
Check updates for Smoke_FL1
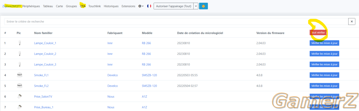click(x=324, y=75)
